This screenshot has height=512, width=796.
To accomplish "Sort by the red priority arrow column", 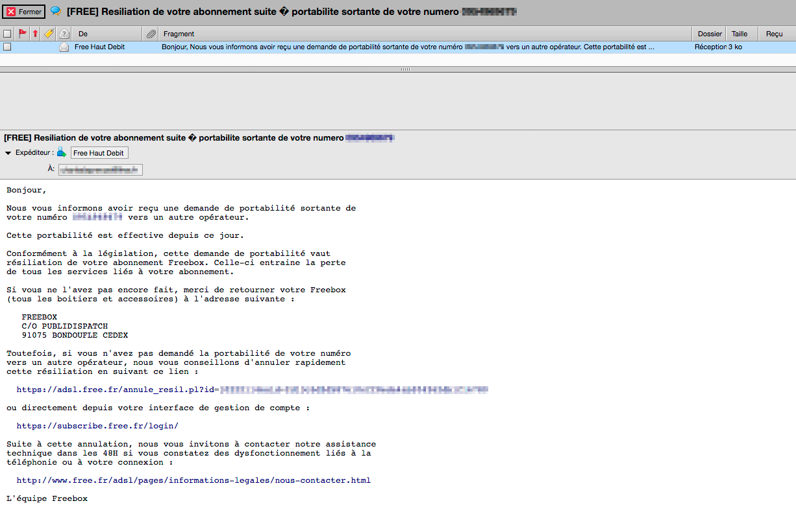I will coord(35,34).
